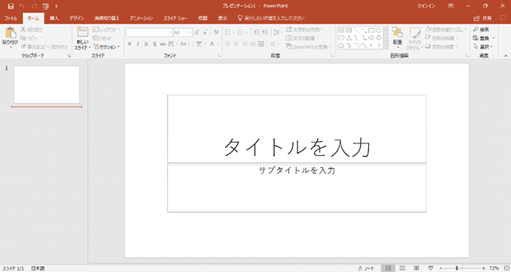This screenshot has width=511, height=272.
Task: Click the Sign in (サインイン) link
Action: (427, 6)
